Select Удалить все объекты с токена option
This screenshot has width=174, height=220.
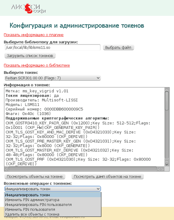[53, 214]
